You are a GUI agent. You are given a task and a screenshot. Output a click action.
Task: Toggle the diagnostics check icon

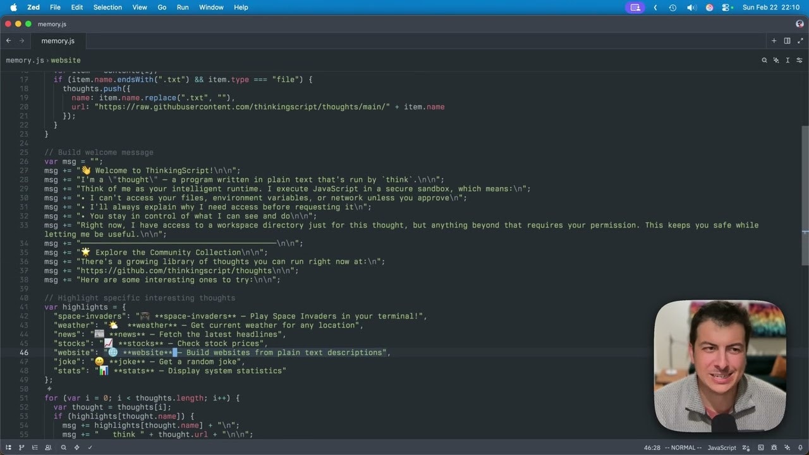(90, 447)
